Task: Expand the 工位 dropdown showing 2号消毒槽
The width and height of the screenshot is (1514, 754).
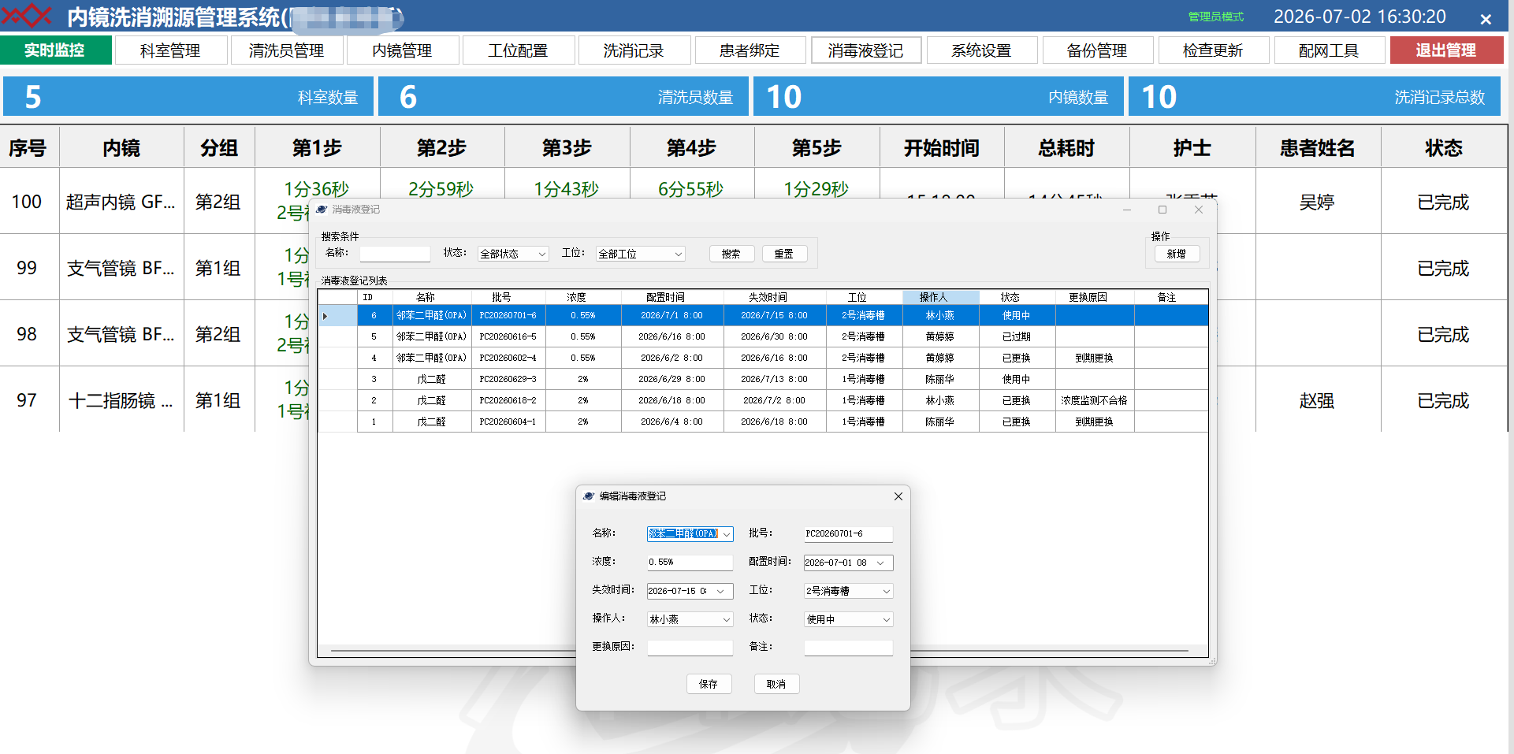Action: click(887, 592)
